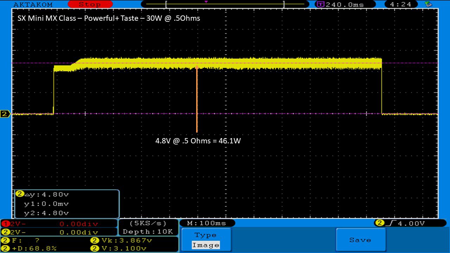Open the Type Image selection menu

click(x=206, y=240)
